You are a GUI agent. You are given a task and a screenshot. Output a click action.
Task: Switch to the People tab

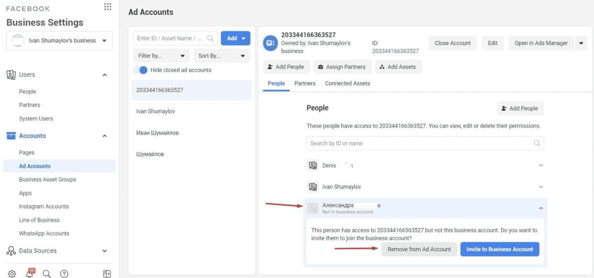click(276, 83)
